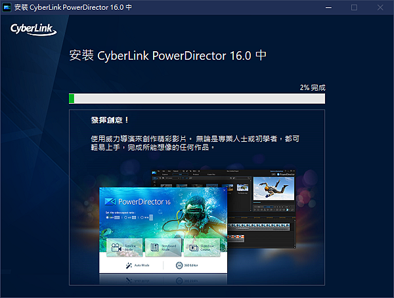Screen dimensions: 394x298
Task: Click the installer app icon in title bar
Action: coord(7,7)
